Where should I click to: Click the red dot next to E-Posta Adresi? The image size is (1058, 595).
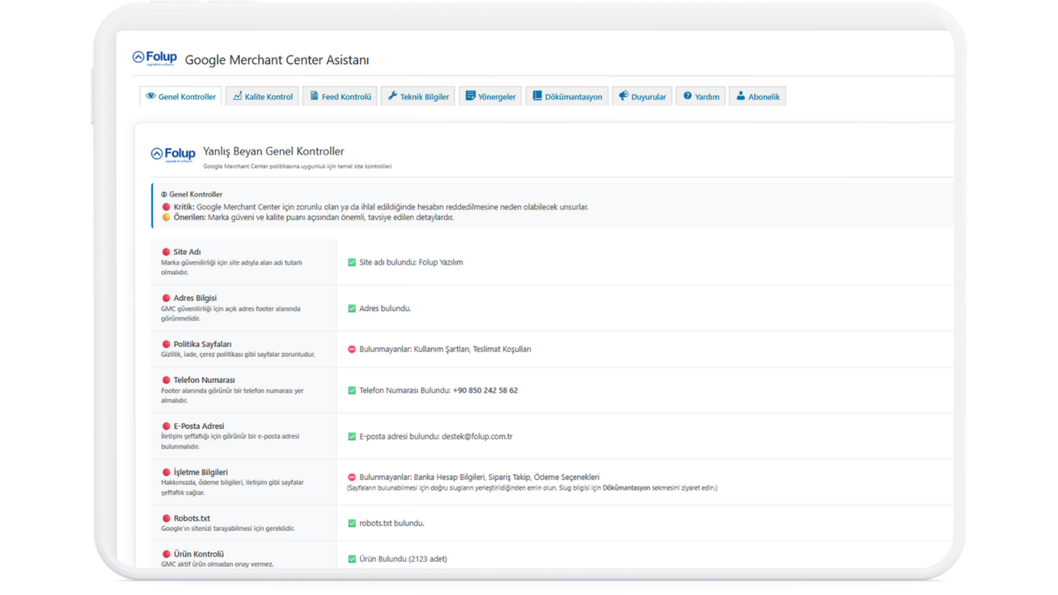(166, 426)
